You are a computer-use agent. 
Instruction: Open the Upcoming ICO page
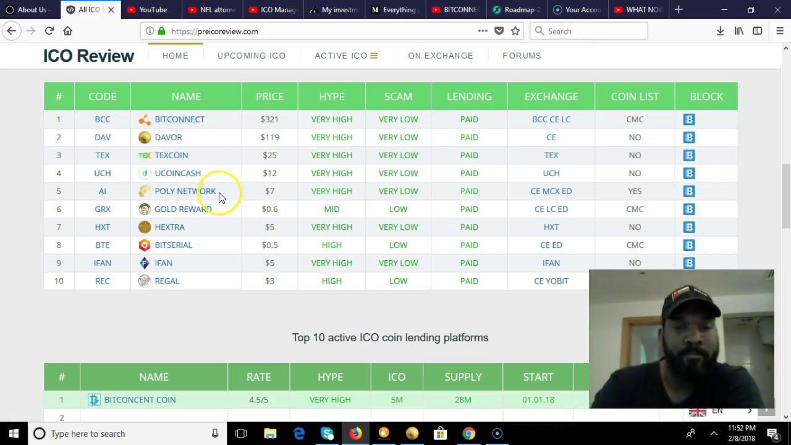point(252,56)
